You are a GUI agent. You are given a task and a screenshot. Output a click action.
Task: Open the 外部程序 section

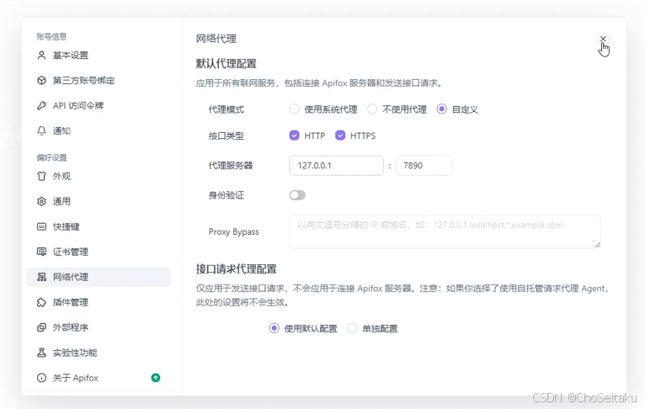click(99, 327)
